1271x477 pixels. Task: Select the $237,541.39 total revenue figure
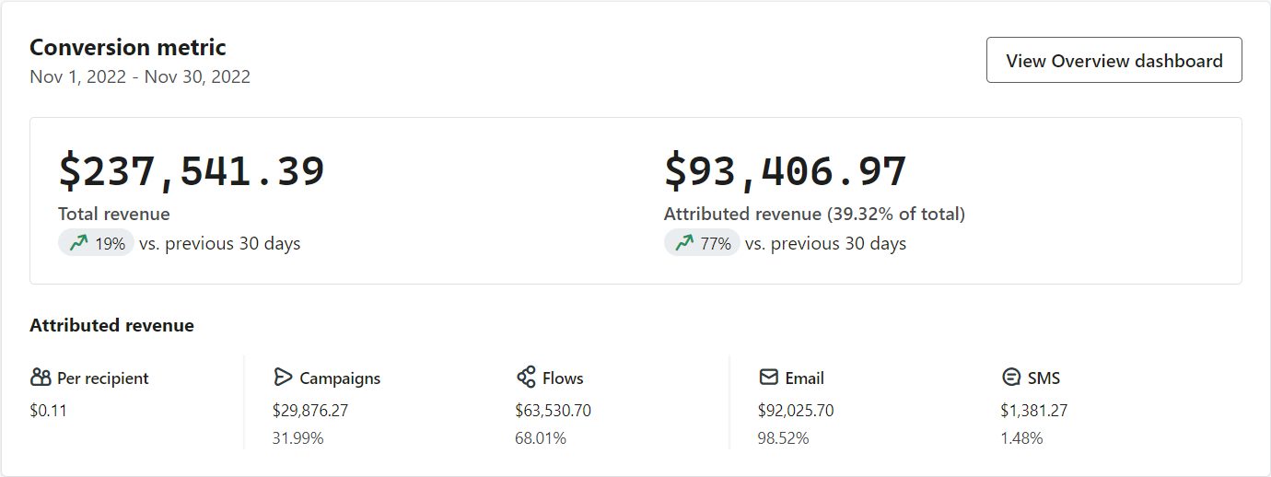click(192, 171)
